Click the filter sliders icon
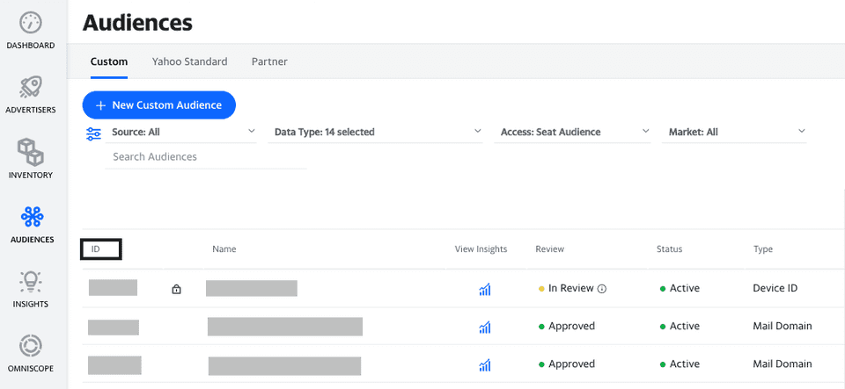This screenshot has width=845, height=389. (x=94, y=133)
